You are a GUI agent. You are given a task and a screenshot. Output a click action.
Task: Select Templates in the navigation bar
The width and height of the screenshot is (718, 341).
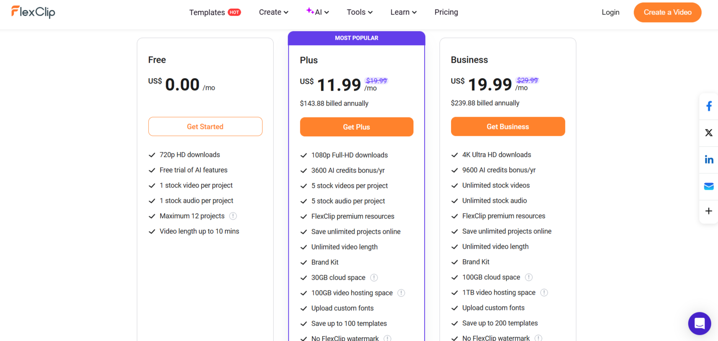point(207,12)
